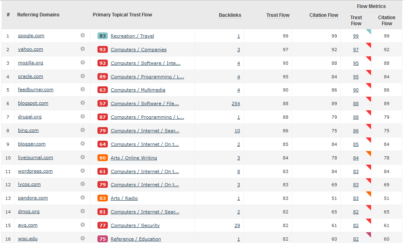This screenshot has height=243, width=403.
Task: Click Flow Metrics trust flow 99 for google.com
Action: coord(356,36)
